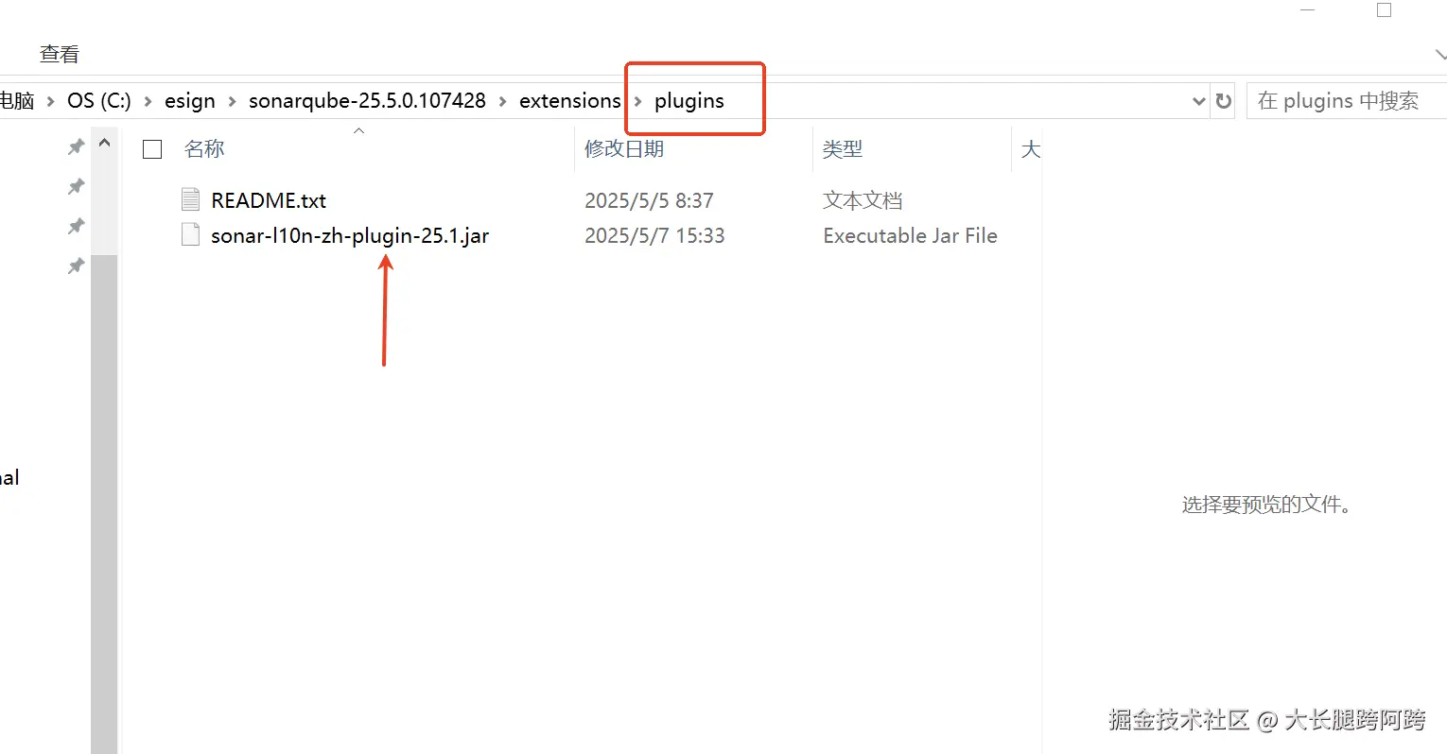1447x754 pixels.
Task: Click the first pin icon in navigation pane
Action: click(77, 146)
